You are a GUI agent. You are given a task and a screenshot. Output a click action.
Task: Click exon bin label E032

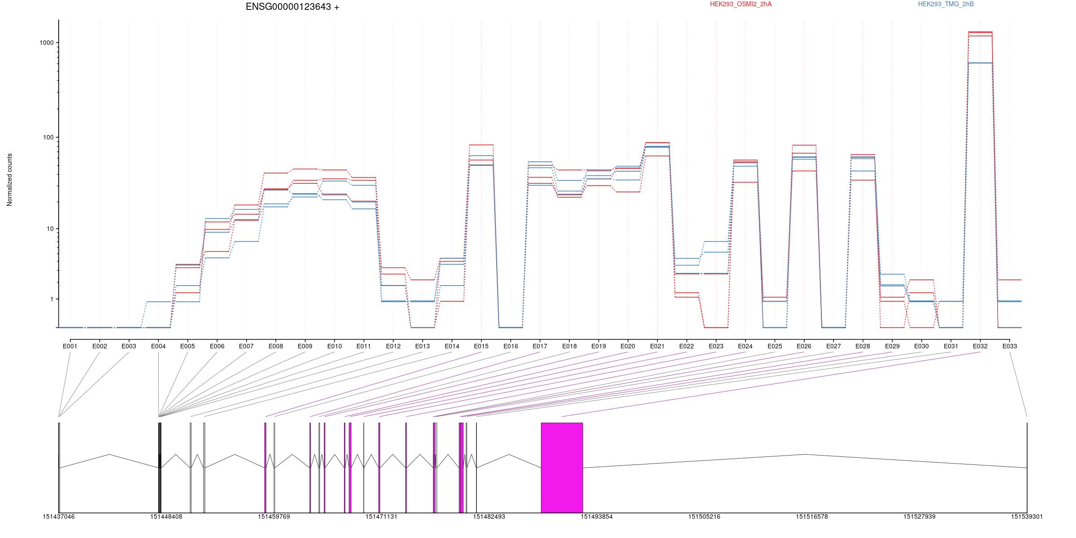point(980,346)
